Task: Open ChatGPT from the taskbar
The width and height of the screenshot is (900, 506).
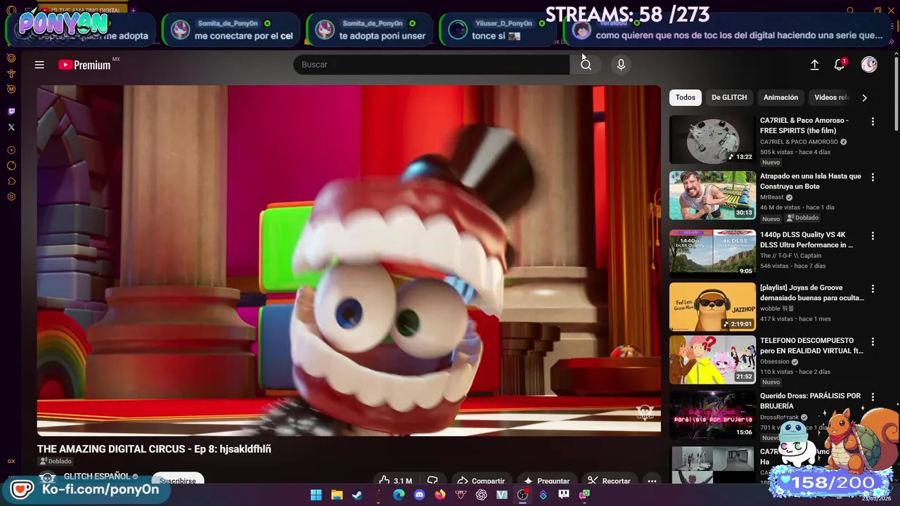Action: pyautogui.click(x=482, y=495)
